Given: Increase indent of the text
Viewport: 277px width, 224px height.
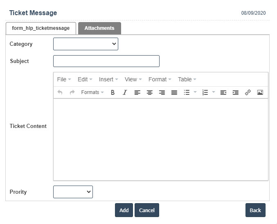Looking at the screenshot, I should (236, 92).
